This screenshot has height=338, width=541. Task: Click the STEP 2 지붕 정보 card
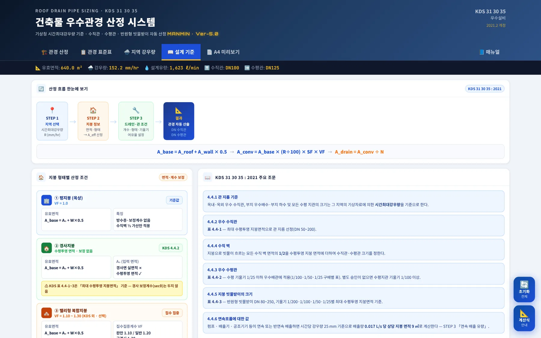coord(93,121)
